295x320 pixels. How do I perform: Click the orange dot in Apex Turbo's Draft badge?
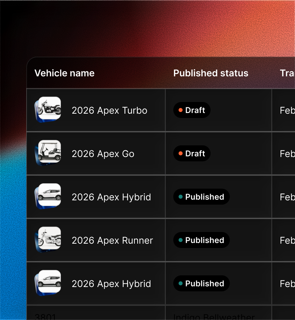[x=181, y=110]
